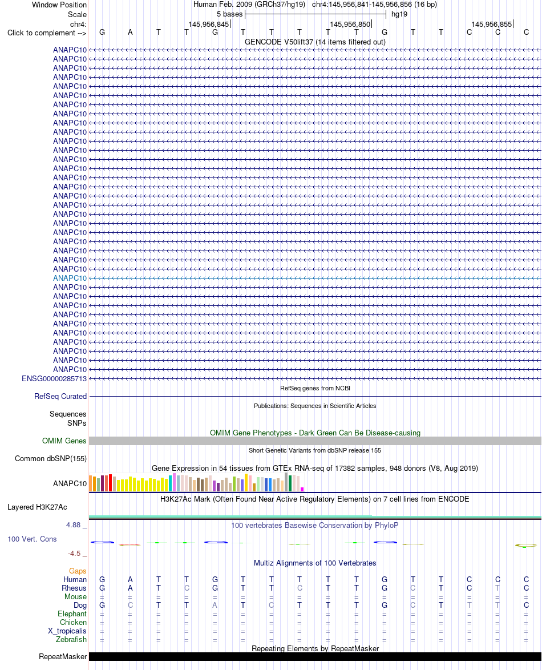Click the 'hg19' label next to the scale bar
Screen dimensions: 542x670
tap(399, 14)
